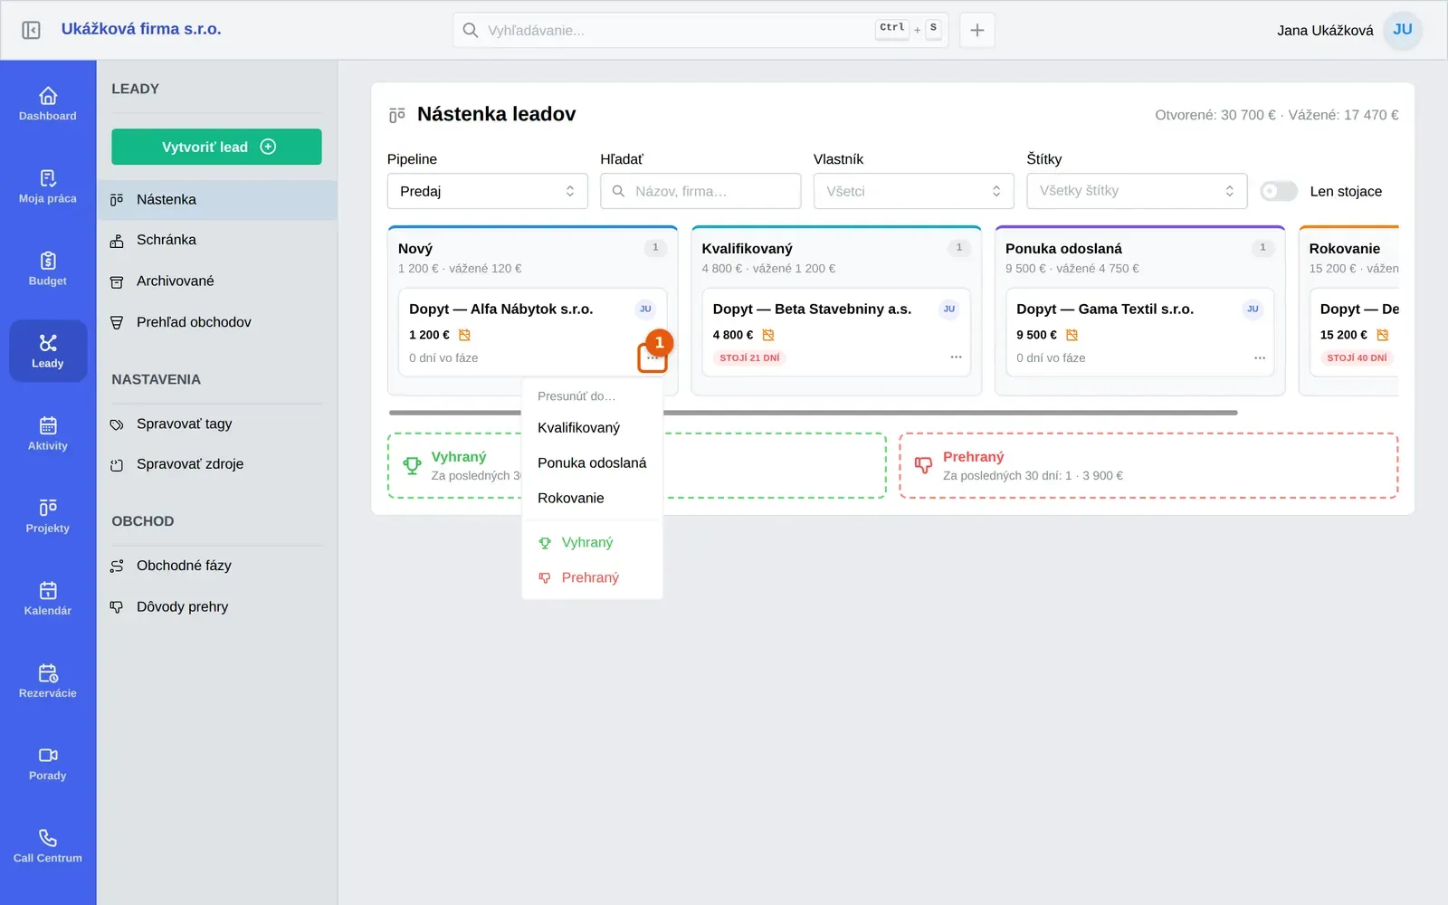Mark lead as Vyhraný in menu

tap(593, 542)
